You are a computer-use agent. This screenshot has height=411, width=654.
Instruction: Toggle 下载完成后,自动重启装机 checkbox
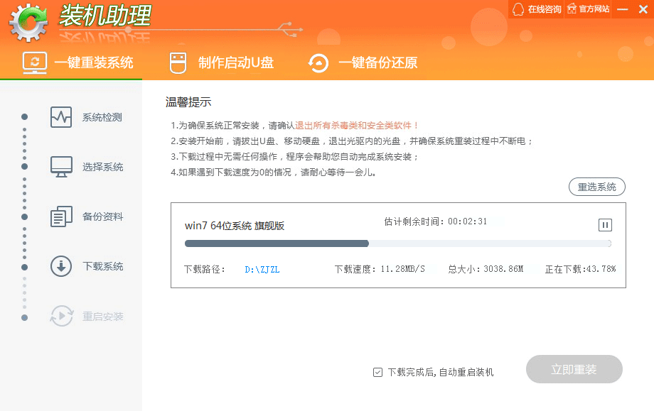pyautogui.click(x=377, y=372)
